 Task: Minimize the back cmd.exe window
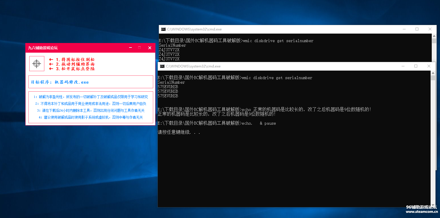(x=404, y=29)
